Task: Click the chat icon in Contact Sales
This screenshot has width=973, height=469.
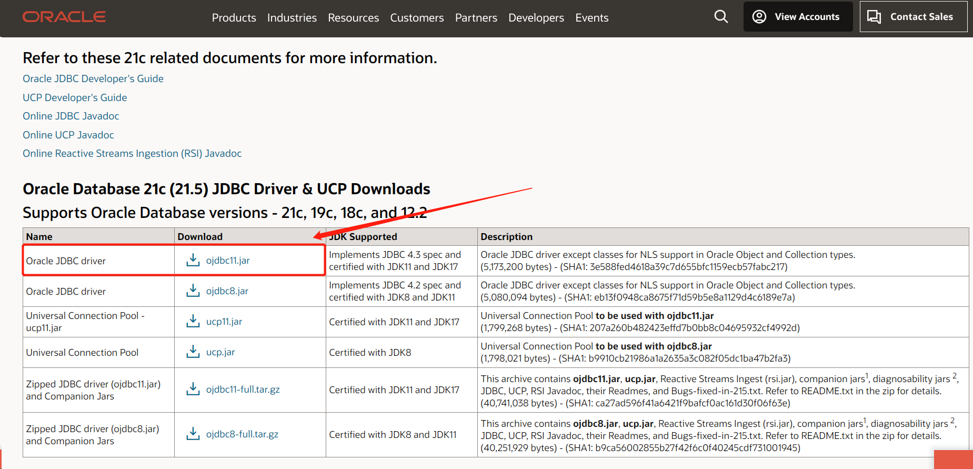Action: coord(874,17)
